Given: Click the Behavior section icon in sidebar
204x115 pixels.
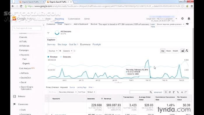Looking at the screenshot, I should tap(15, 96).
